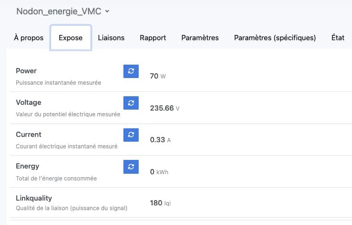The width and height of the screenshot is (352, 225).
Task: Open the Nodon_energie_VMC device dropdown arrow
Action: tap(107, 11)
